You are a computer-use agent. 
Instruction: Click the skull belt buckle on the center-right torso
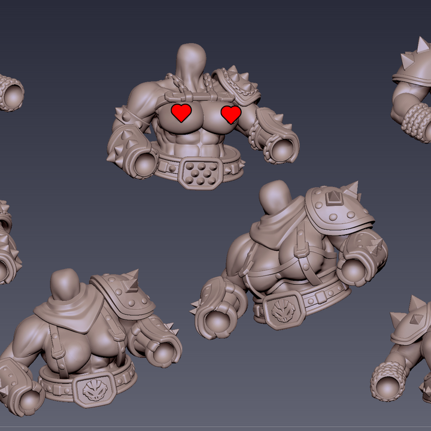tap(284, 310)
